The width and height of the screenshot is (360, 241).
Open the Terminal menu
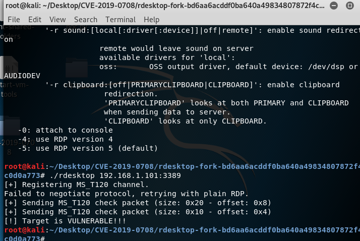click(121, 20)
